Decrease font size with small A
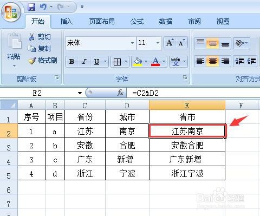Screen dimensions: 260x216 click(181, 43)
